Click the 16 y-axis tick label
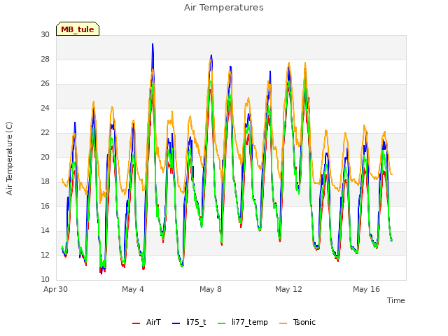 45,206
